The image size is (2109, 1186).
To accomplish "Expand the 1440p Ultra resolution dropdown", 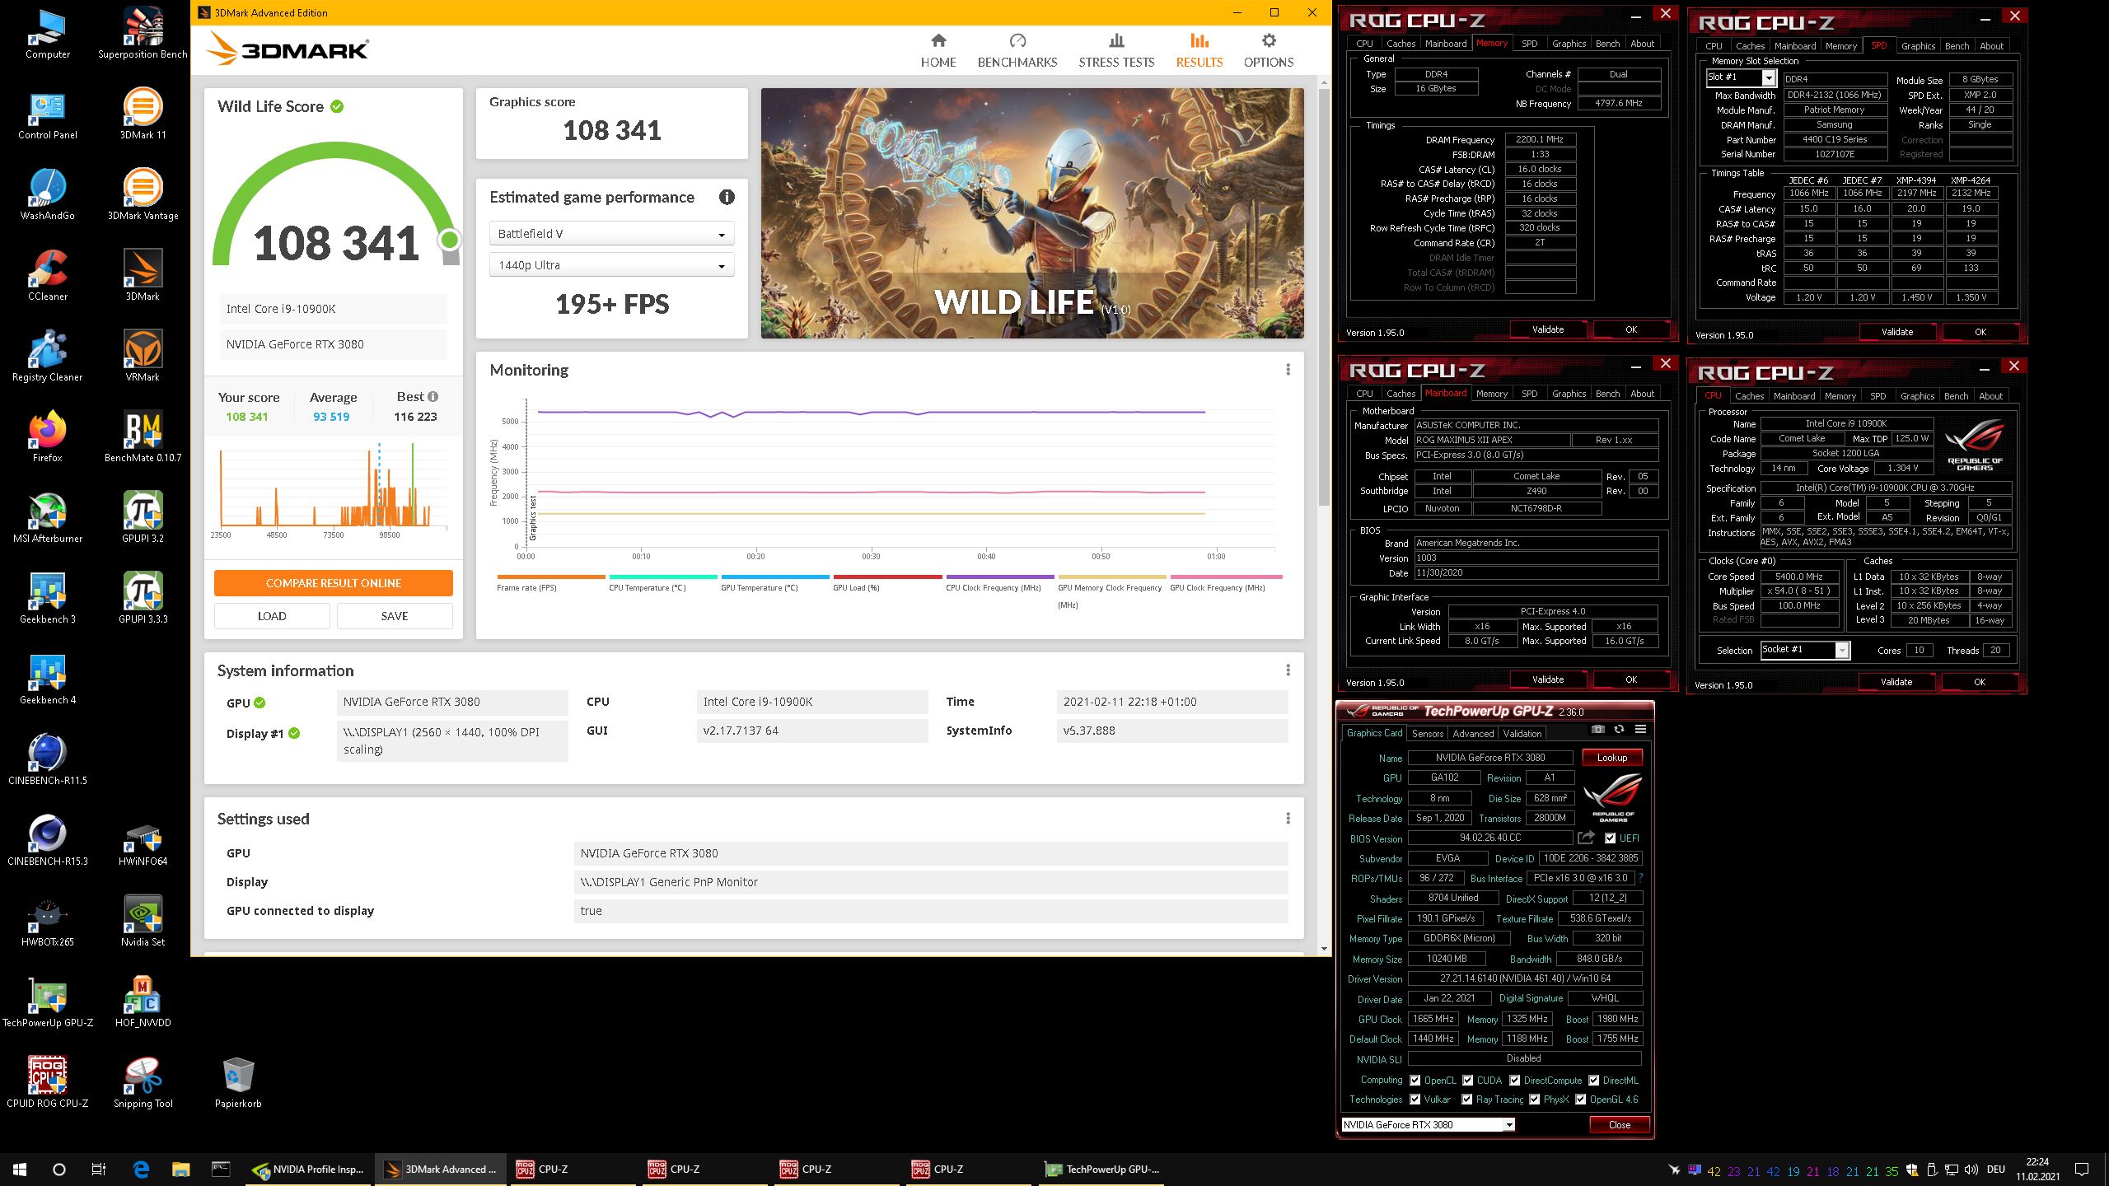I will coord(611,265).
